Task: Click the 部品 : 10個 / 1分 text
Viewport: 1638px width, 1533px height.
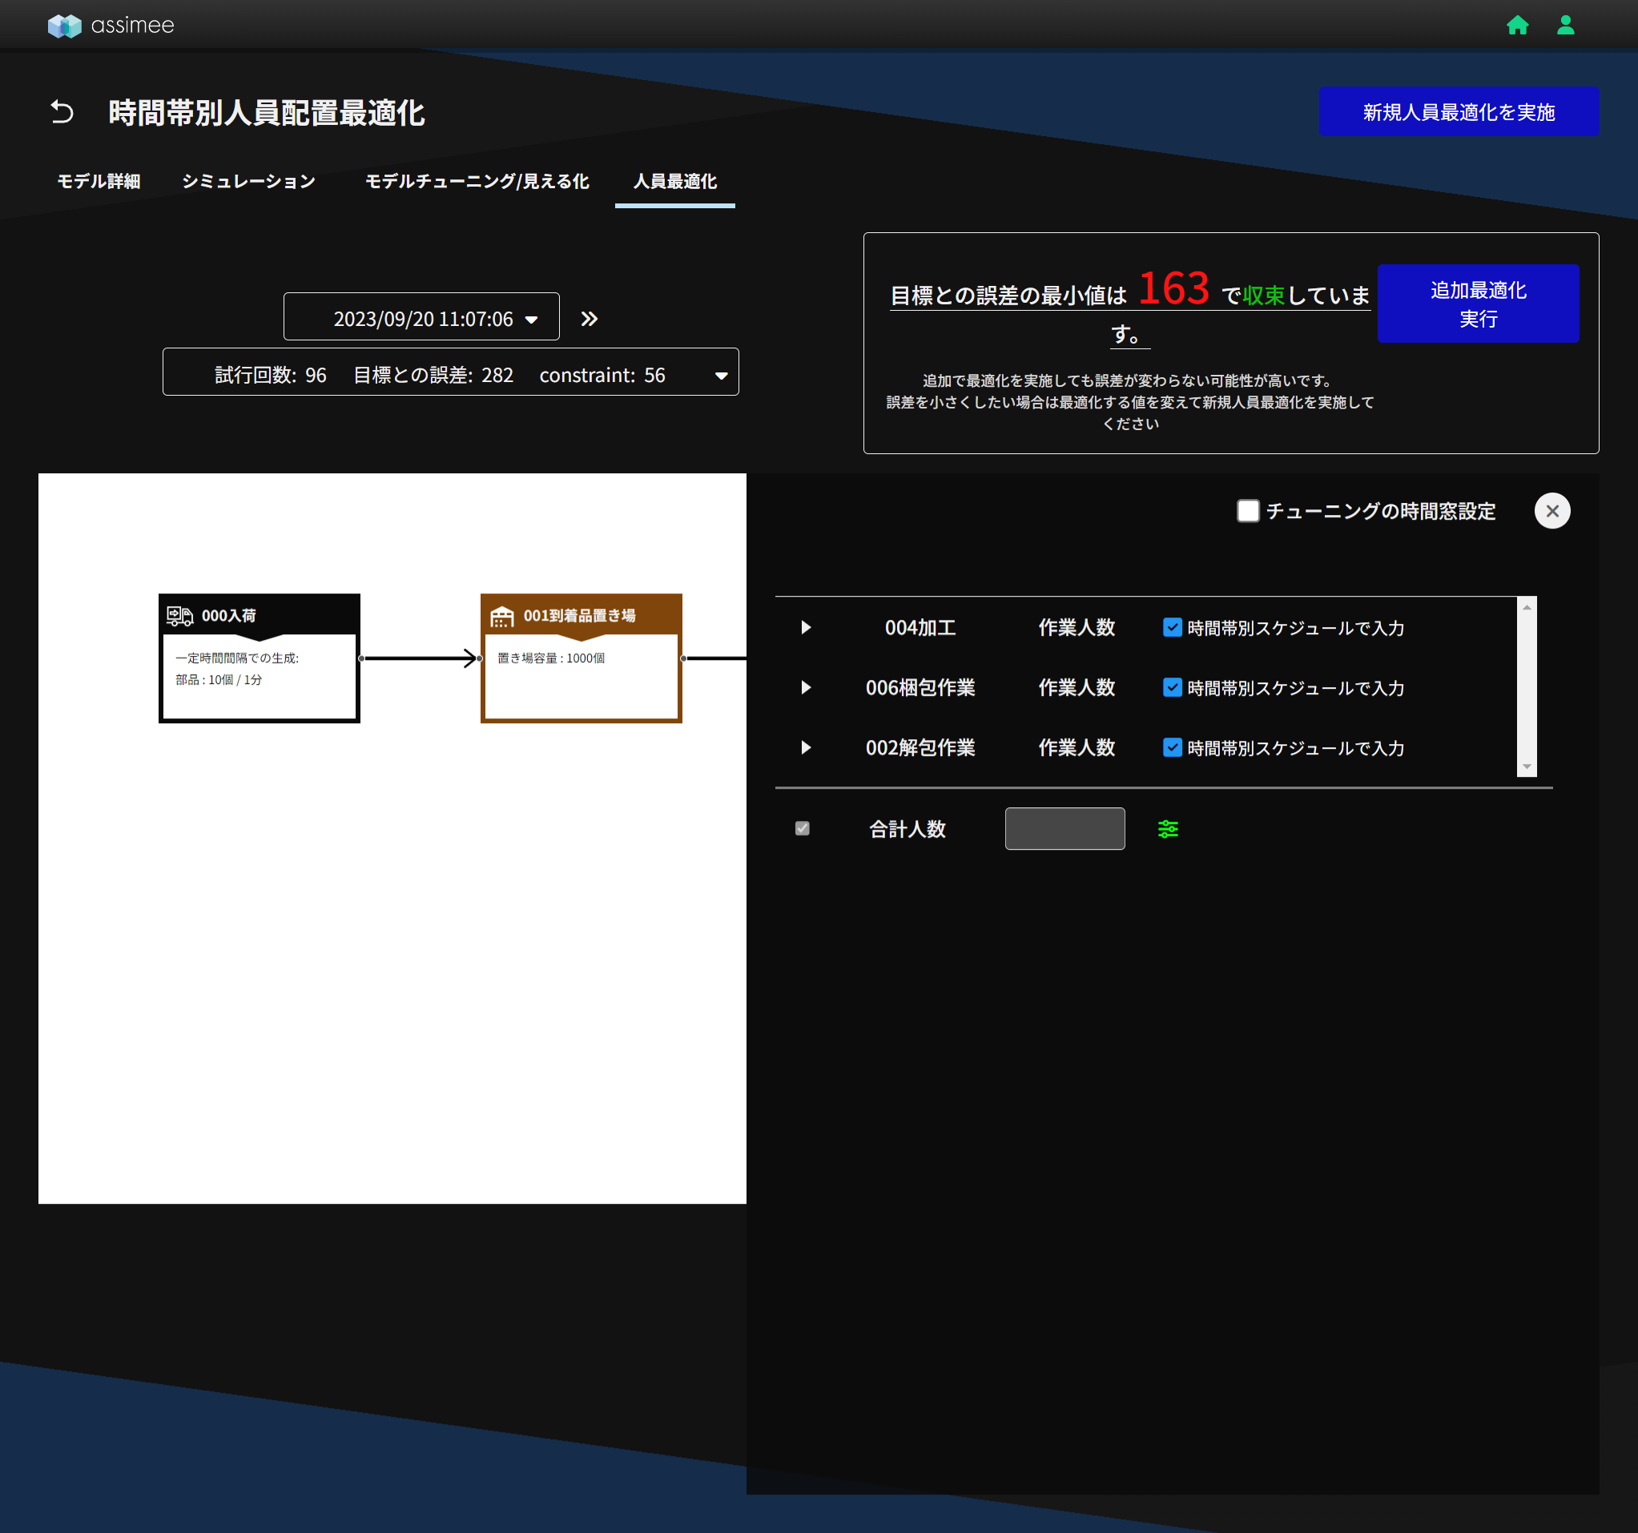Action: [x=219, y=679]
